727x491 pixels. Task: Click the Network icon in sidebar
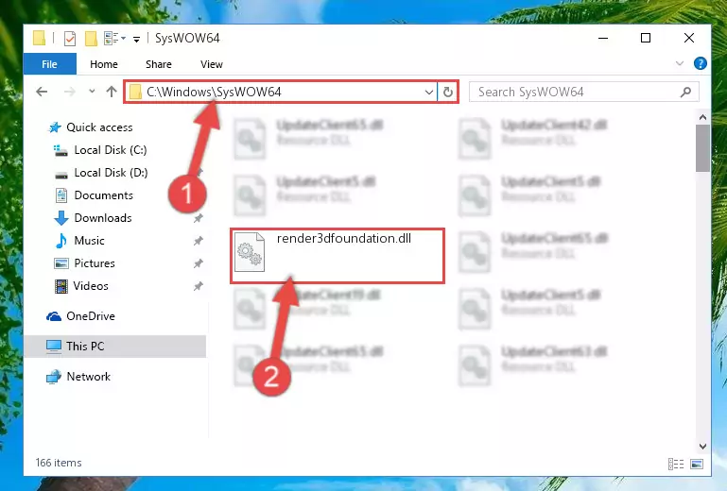(54, 377)
